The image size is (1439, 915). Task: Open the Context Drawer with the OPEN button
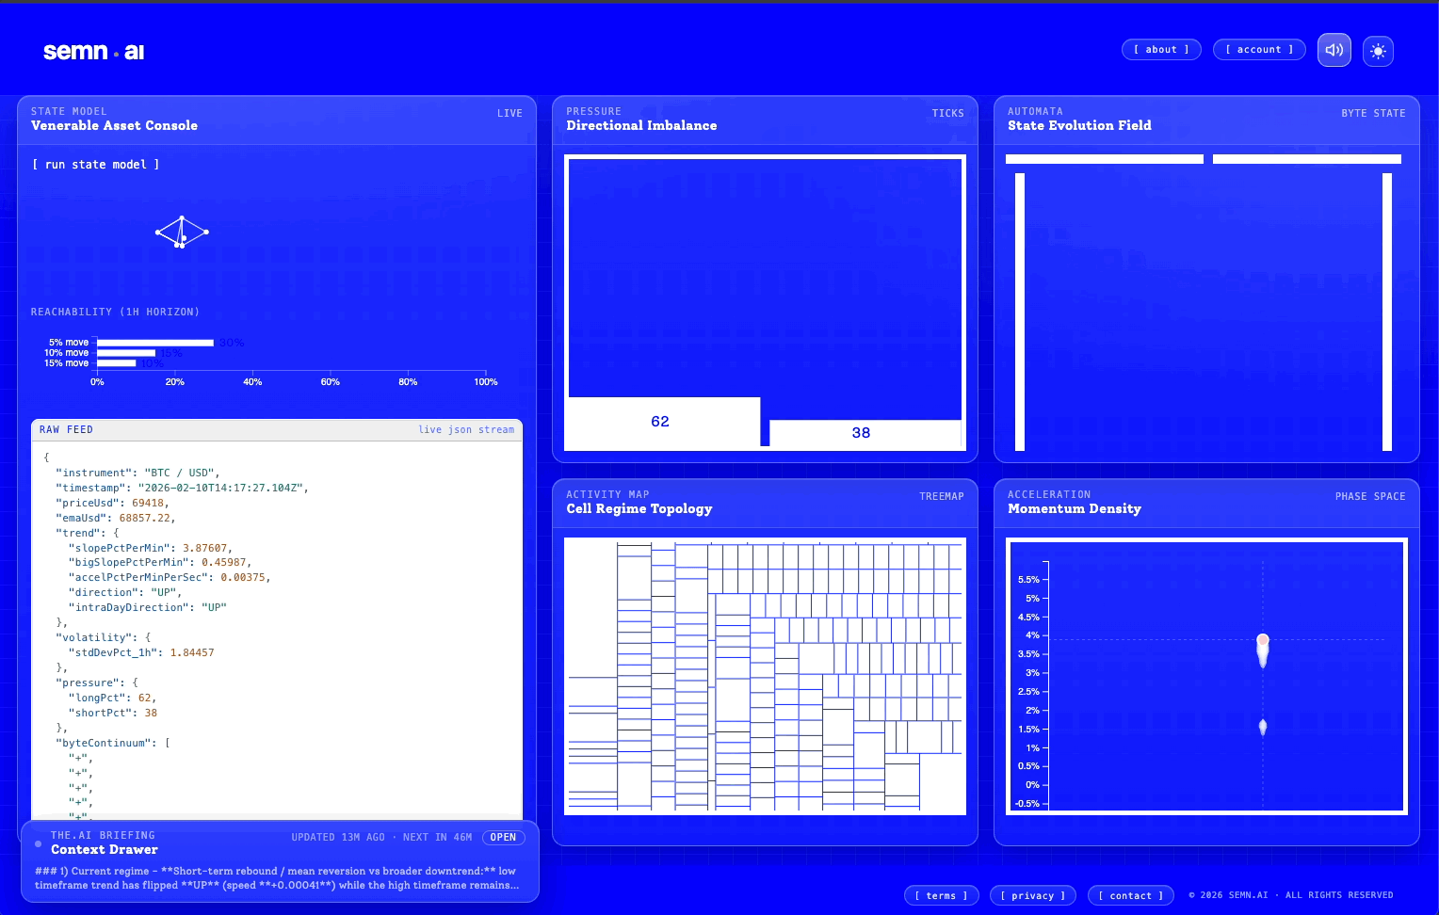[503, 837]
